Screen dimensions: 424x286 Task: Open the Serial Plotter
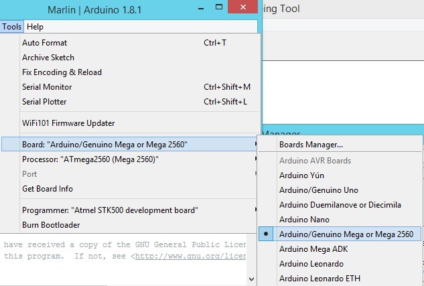(x=130, y=102)
